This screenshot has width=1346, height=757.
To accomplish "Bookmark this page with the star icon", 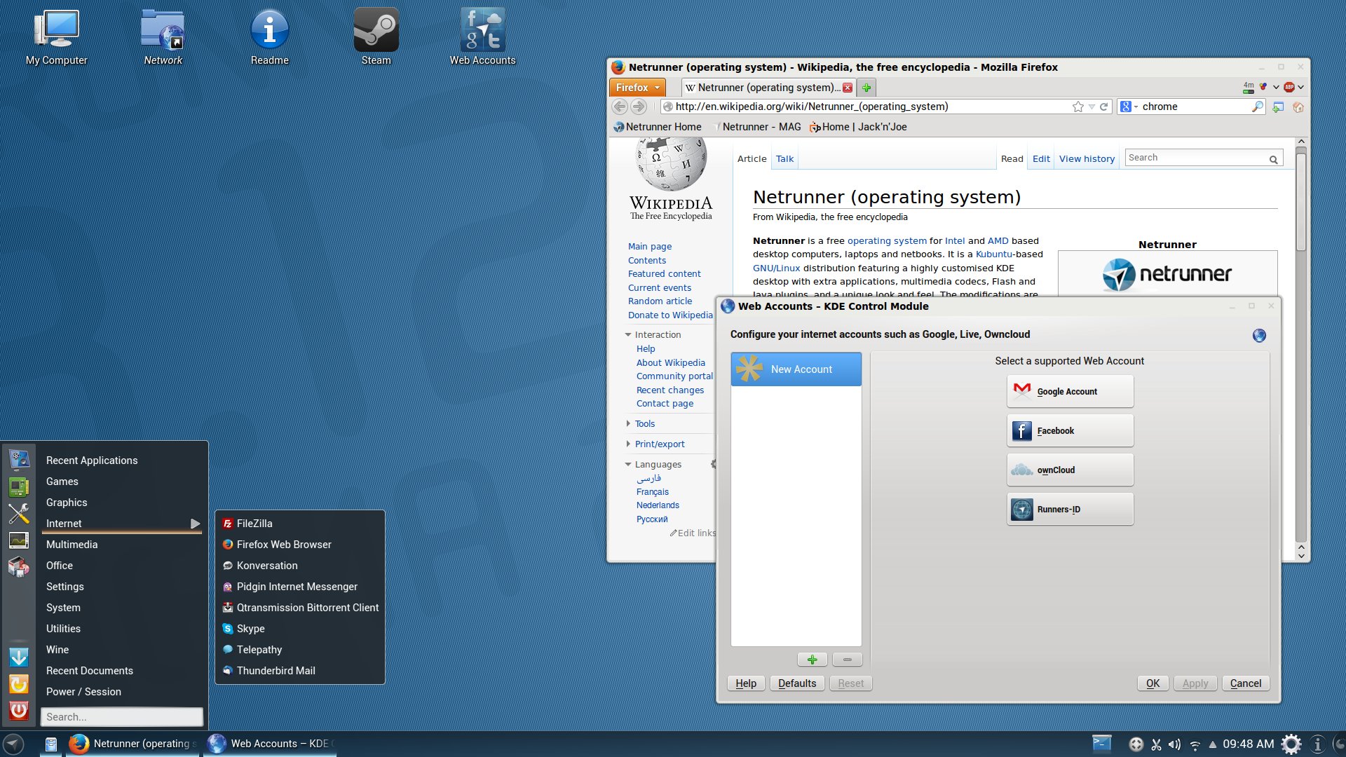I will pos(1078,107).
